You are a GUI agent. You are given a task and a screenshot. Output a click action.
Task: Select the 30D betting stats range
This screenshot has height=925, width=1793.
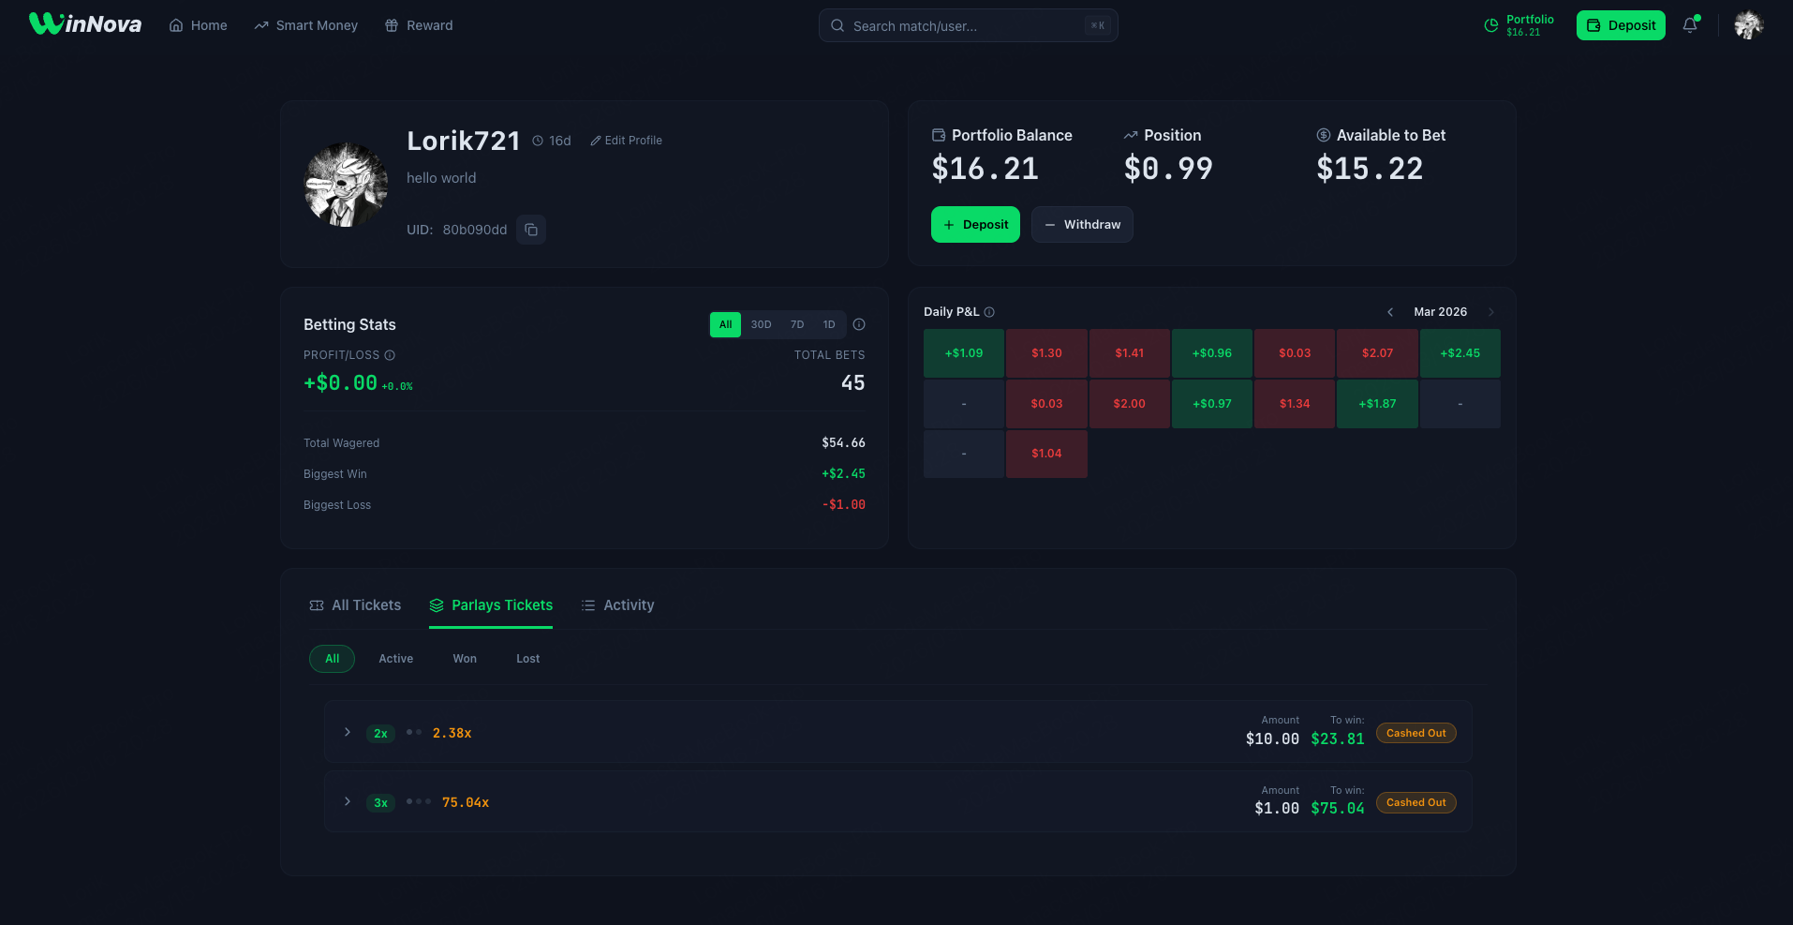pyautogui.click(x=761, y=324)
